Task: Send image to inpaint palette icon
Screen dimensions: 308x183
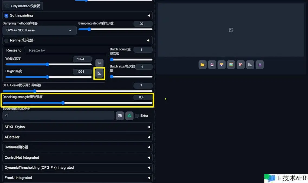Action: pyautogui.click(x=241, y=65)
